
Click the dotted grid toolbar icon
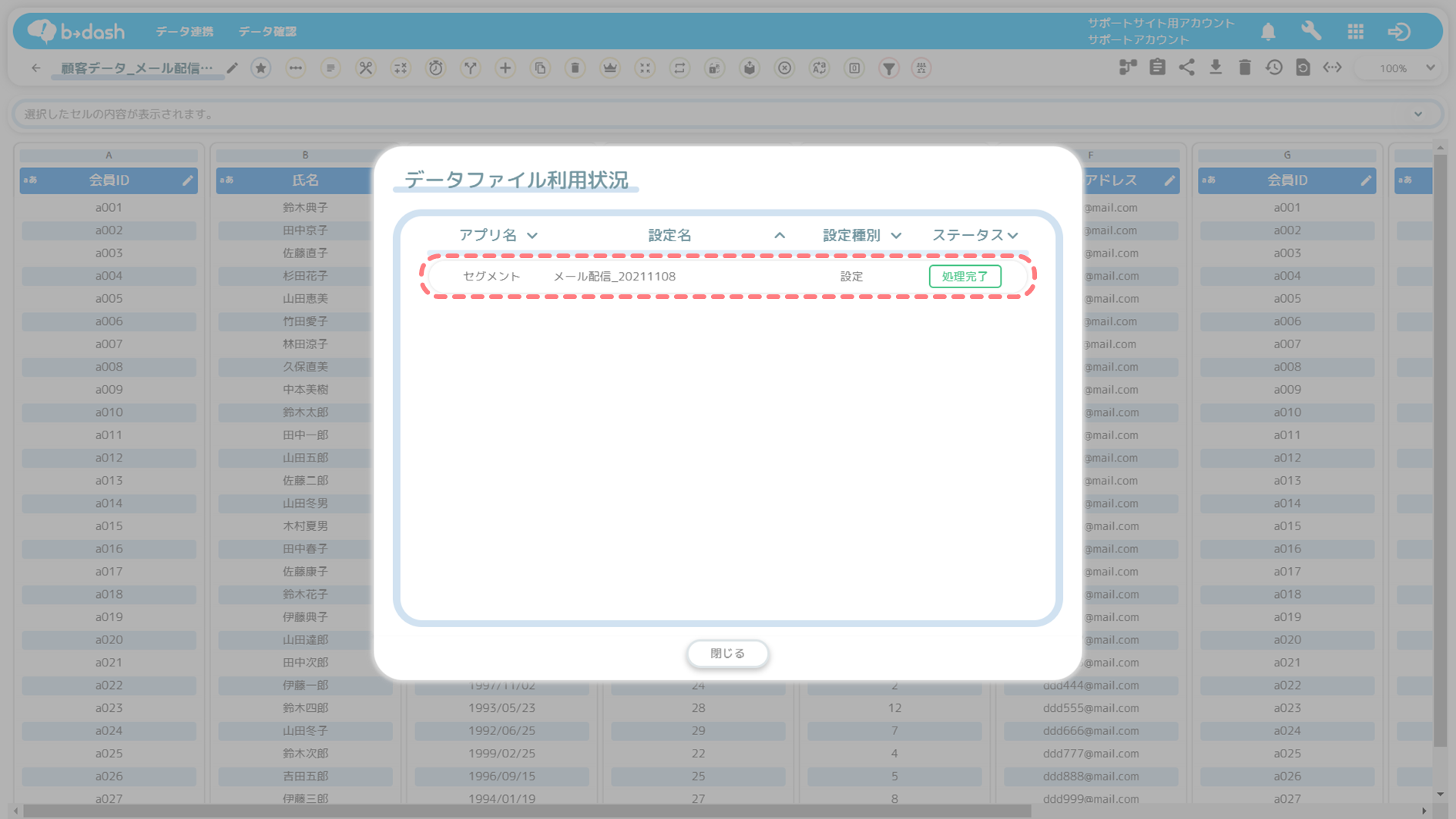pyautogui.click(x=921, y=68)
